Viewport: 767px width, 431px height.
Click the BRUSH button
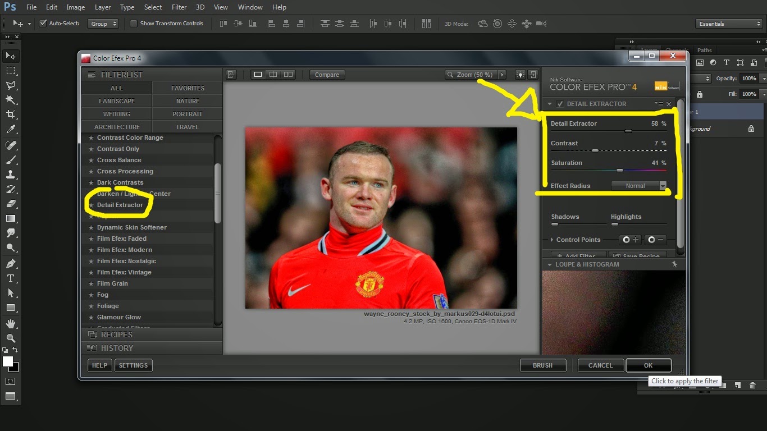542,365
